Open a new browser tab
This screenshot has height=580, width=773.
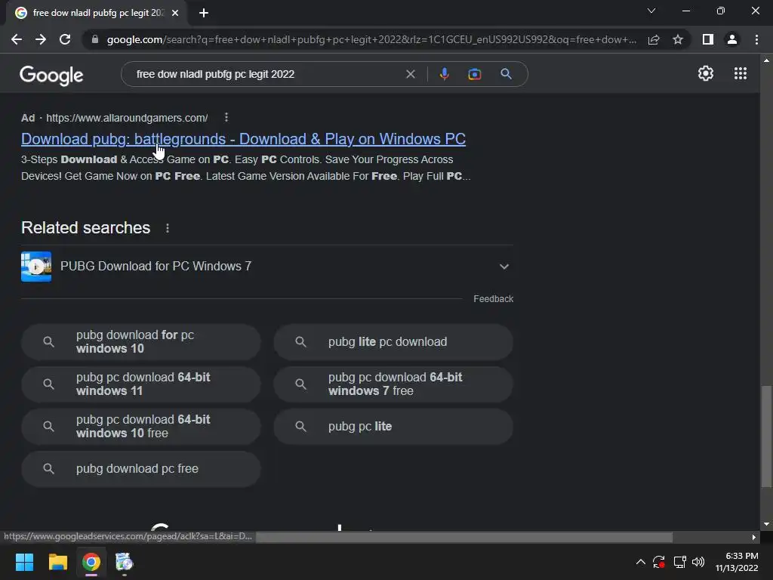(204, 13)
